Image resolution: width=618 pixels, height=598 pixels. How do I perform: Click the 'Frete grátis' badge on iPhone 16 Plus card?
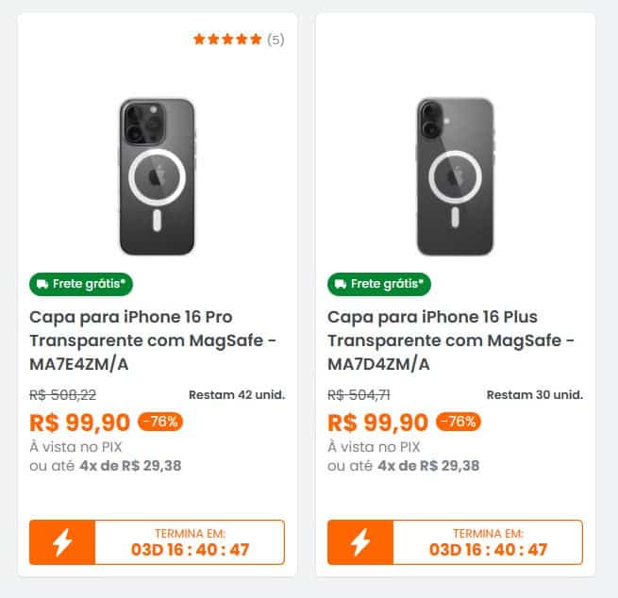click(380, 283)
